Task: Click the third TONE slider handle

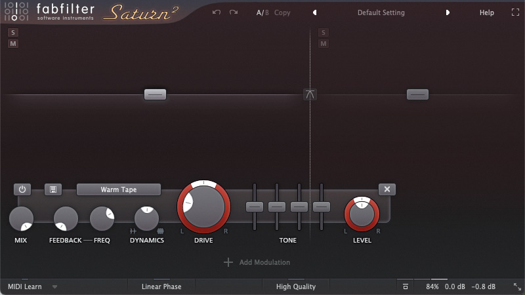Action: tap(299, 206)
